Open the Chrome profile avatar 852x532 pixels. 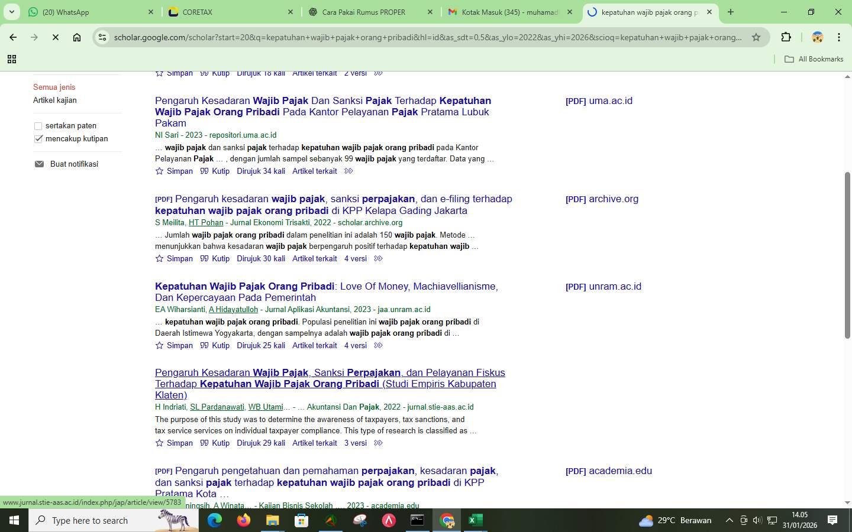tap(817, 37)
